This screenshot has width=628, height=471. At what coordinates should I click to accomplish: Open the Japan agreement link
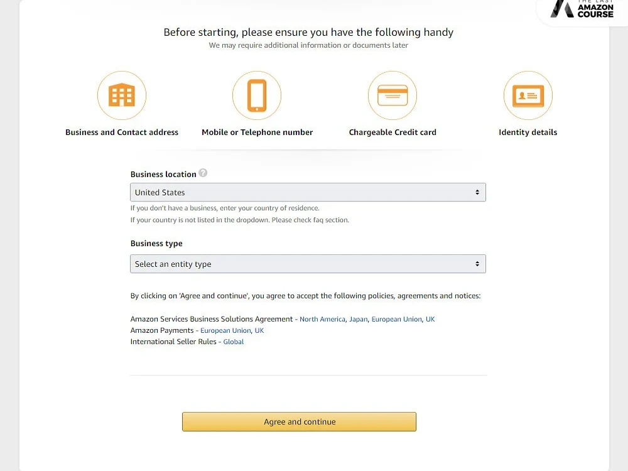[358, 319]
